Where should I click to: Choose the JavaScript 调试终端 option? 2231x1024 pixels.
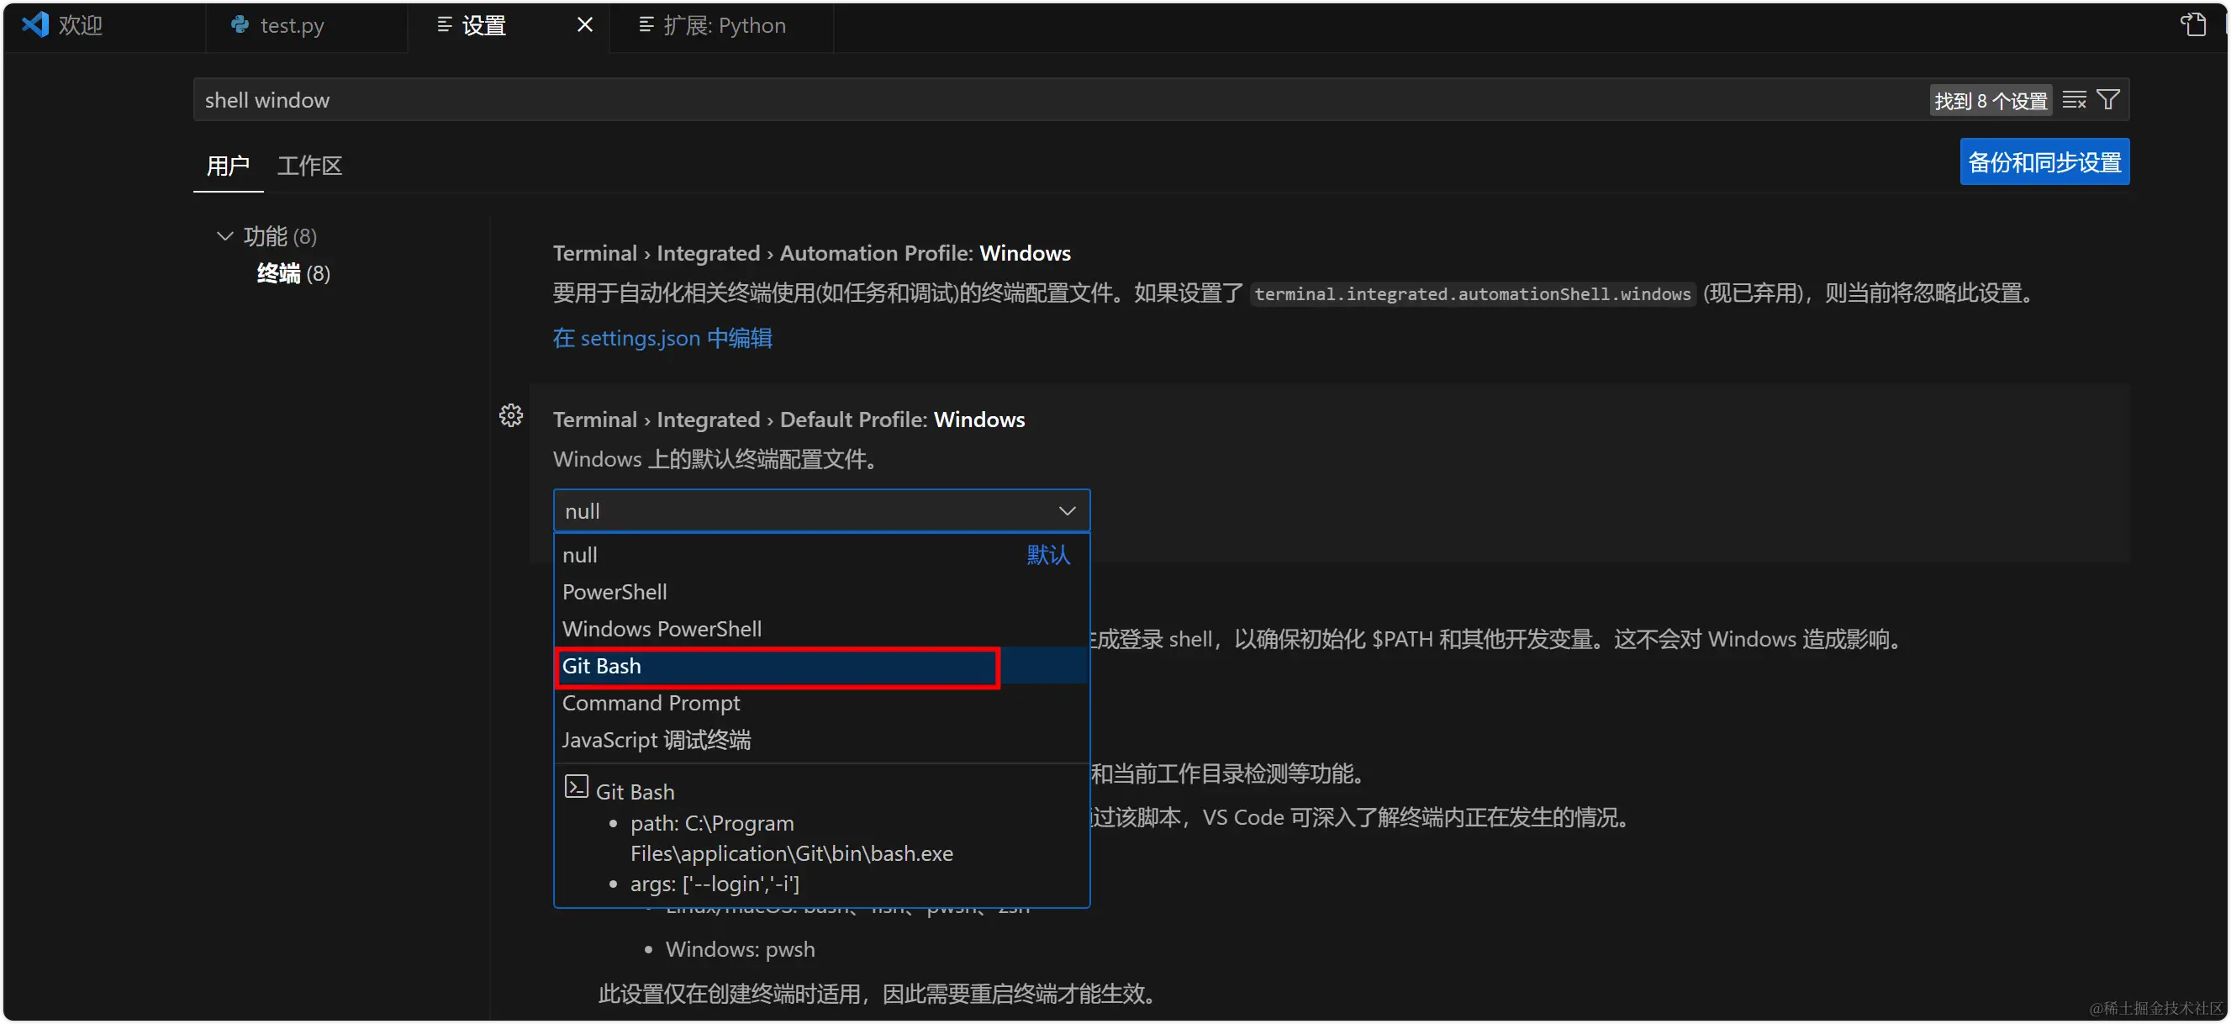[x=656, y=740]
